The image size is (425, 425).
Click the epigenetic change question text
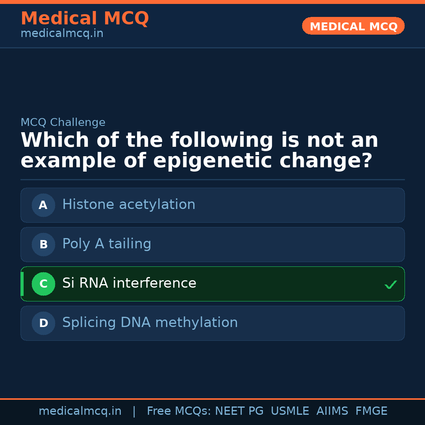tap(199, 151)
